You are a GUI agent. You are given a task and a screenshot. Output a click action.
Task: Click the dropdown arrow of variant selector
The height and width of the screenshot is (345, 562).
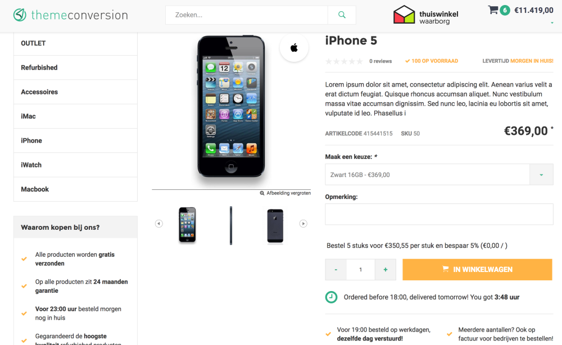point(541,175)
